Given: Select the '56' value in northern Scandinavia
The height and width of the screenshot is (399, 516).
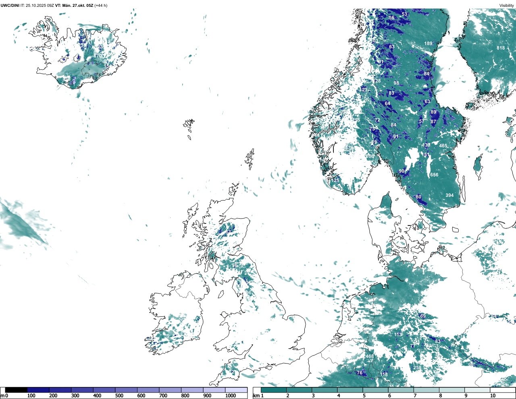Looking at the screenshot, I should pos(392,18).
